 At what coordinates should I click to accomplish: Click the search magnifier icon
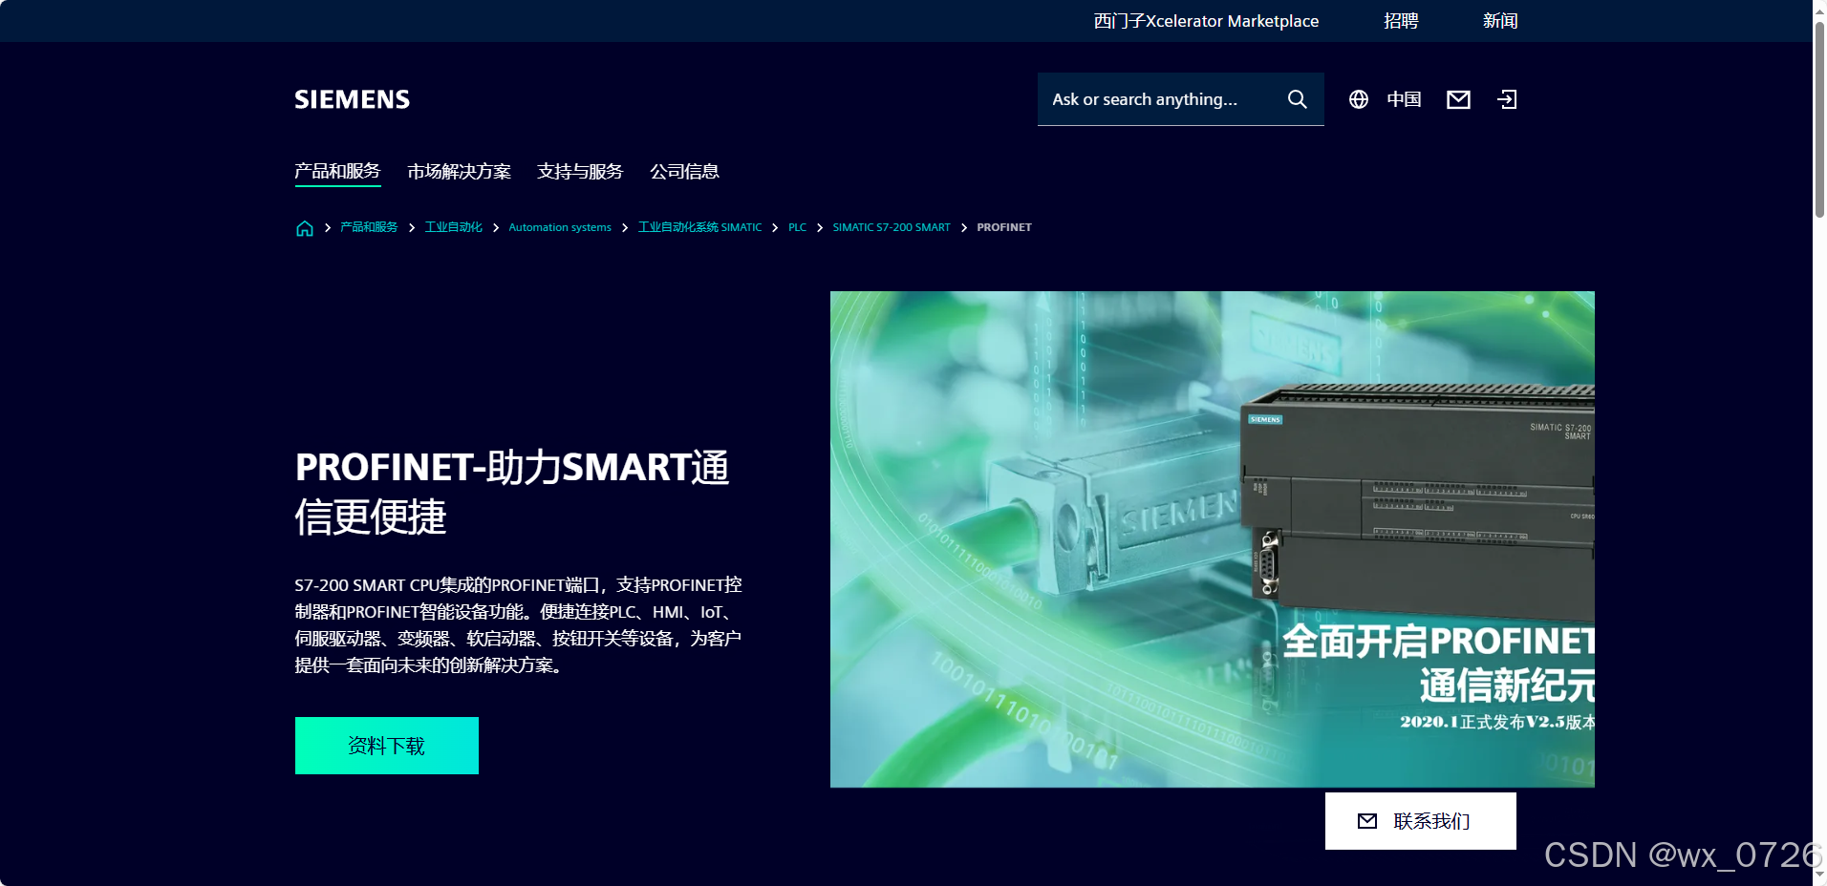point(1297,99)
